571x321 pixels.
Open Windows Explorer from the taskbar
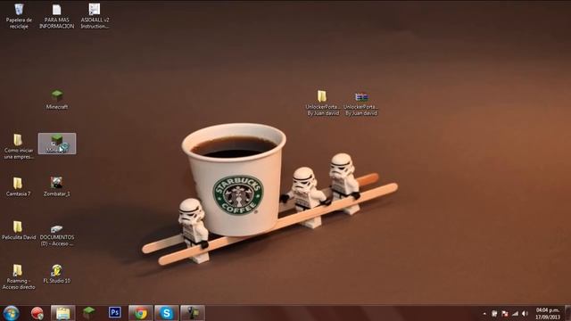(62, 313)
